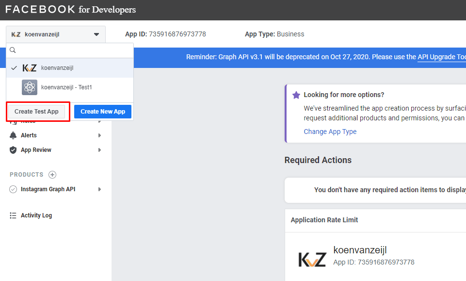Click the App Type: Business label
This screenshot has height=281, width=466.
tap(274, 34)
